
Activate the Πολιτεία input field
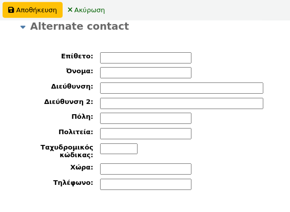coord(146,134)
